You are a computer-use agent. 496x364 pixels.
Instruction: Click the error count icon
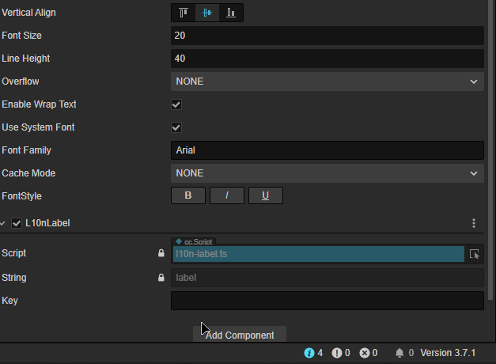[x=364, y=353]
